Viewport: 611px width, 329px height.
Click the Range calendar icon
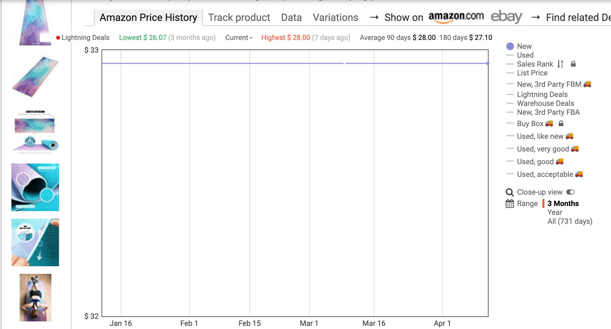(x=509, y=203)
